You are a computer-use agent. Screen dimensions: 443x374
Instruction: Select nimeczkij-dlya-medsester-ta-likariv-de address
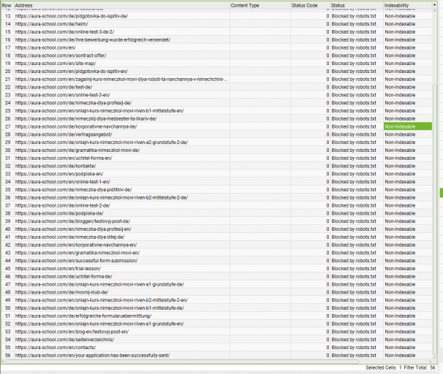point(86,119)
